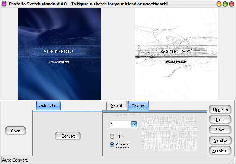
Task: Click the Send to button
Action: tap(220, 140)
